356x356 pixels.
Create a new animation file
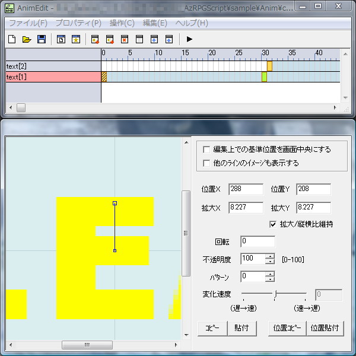click(x=12, y=39)
